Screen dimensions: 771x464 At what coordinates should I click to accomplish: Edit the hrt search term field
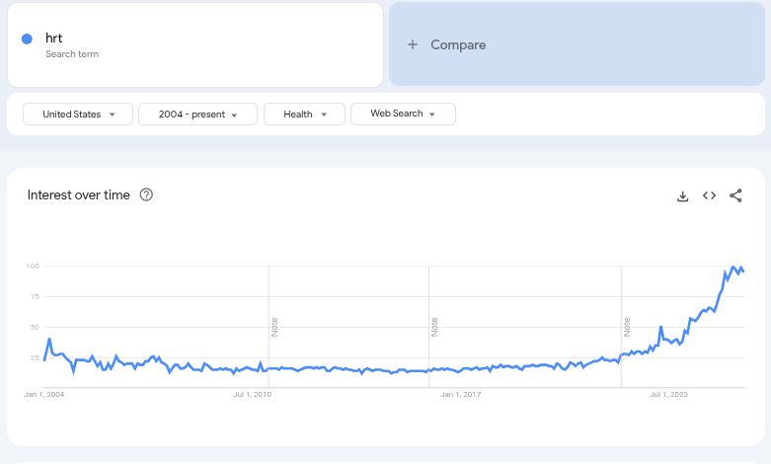click(x=195, y=44)
